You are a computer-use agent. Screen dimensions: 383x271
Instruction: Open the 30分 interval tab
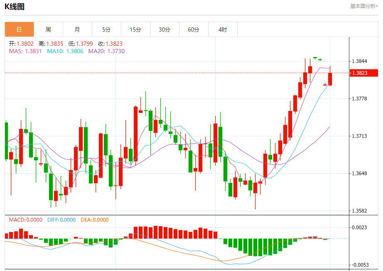coord(164,30)
